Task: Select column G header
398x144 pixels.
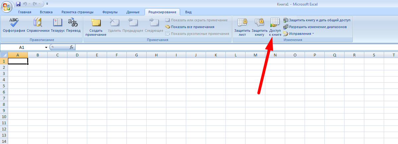Action: click(x=136, y=55)
